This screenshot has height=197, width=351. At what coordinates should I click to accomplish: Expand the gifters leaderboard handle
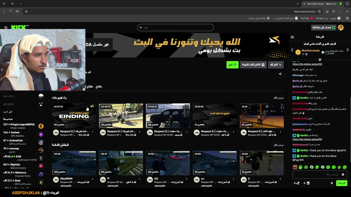(x=320, y=60)
